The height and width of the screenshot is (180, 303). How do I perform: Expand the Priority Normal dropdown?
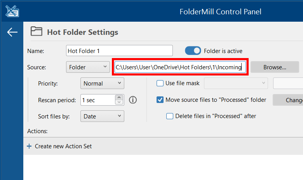coord(102,83)
